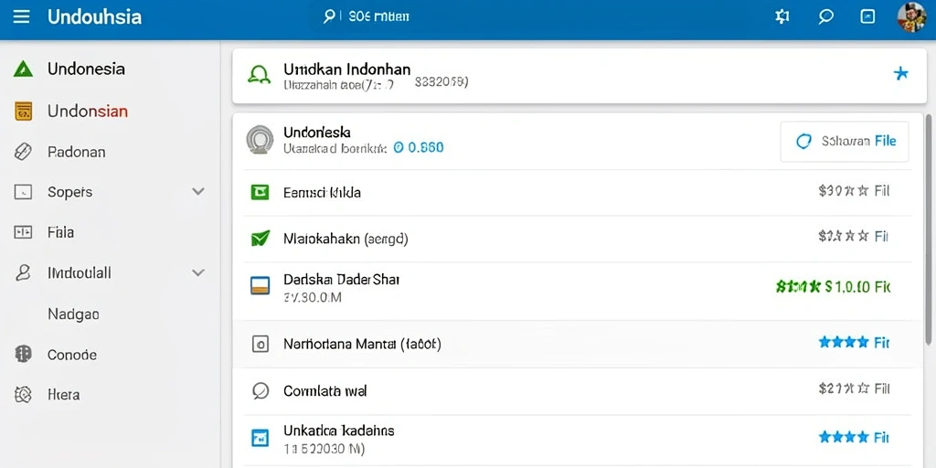Click blue stars on Narhorlana Mantal row
This screenshot has height=468, width=936.
point(844,342)
